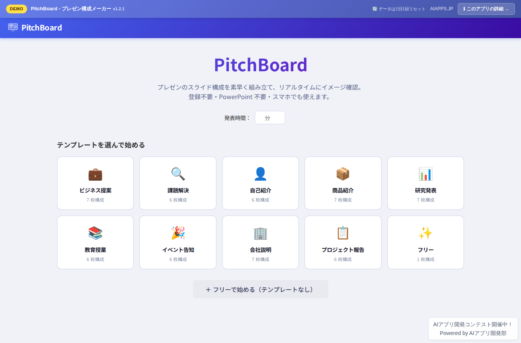Click the briefcase icon for ビジネス提案

[x=95, y=174]
